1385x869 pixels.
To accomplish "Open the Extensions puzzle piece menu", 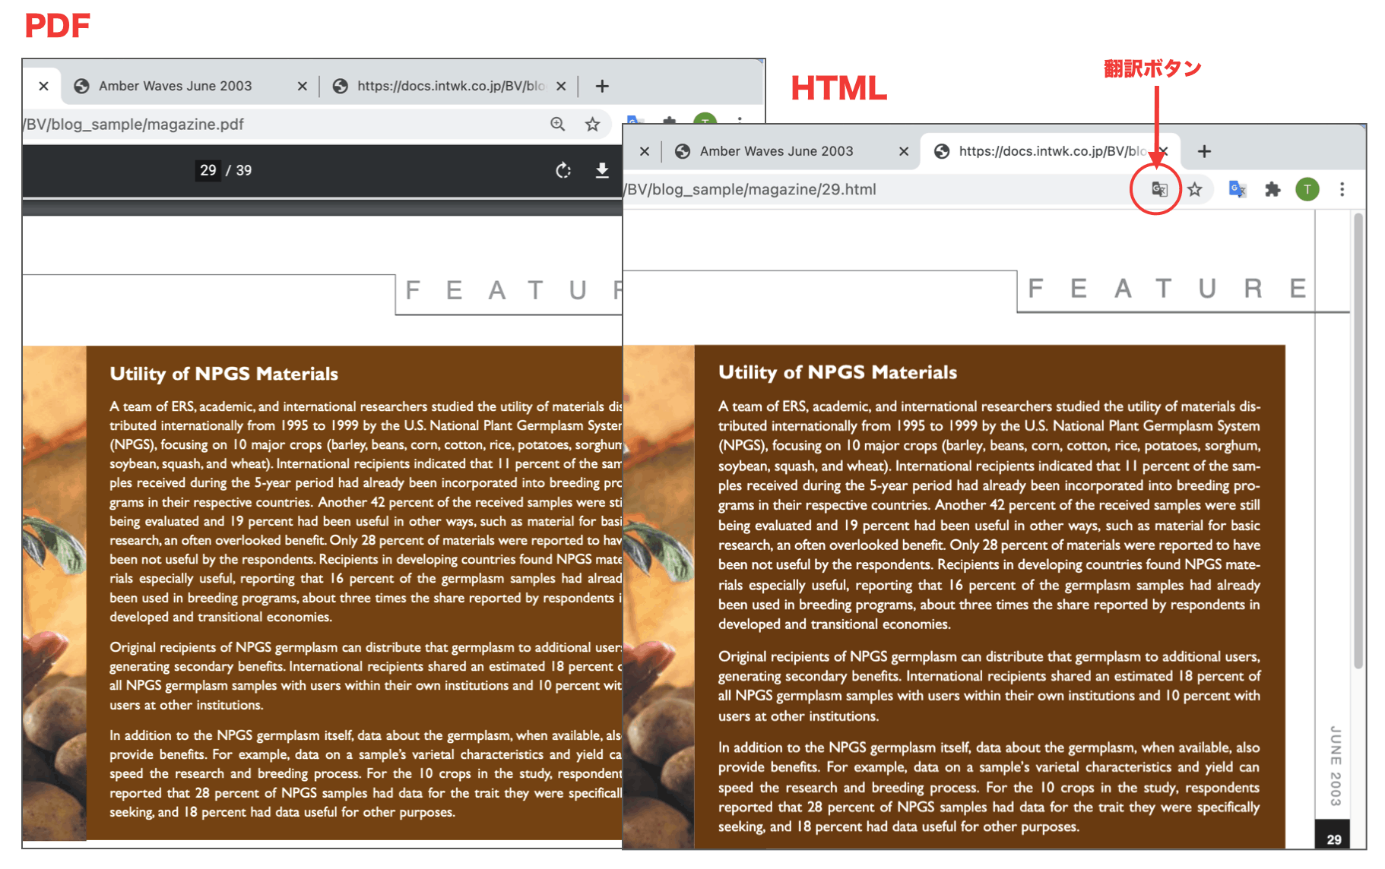I will point(1272,189).
